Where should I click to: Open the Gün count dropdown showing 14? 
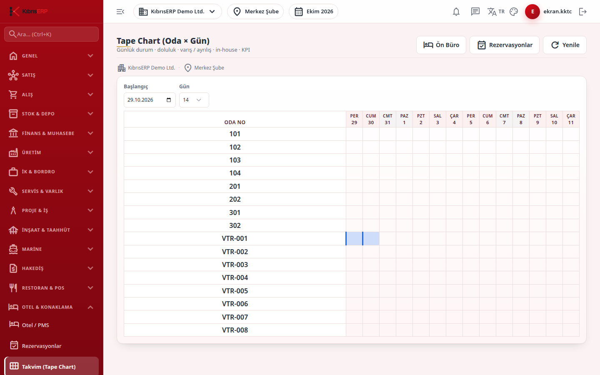194,100
